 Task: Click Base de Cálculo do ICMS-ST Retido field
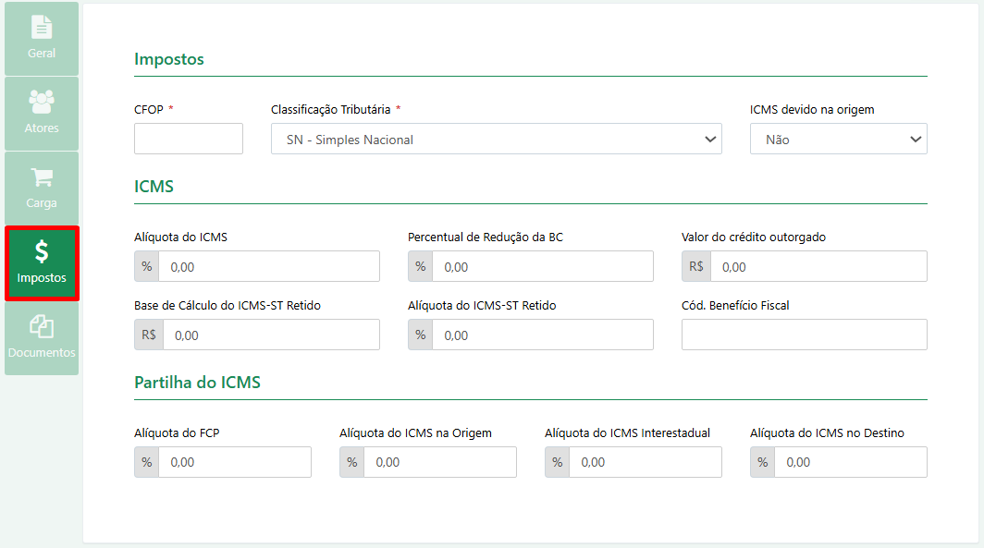coord(271,335)
